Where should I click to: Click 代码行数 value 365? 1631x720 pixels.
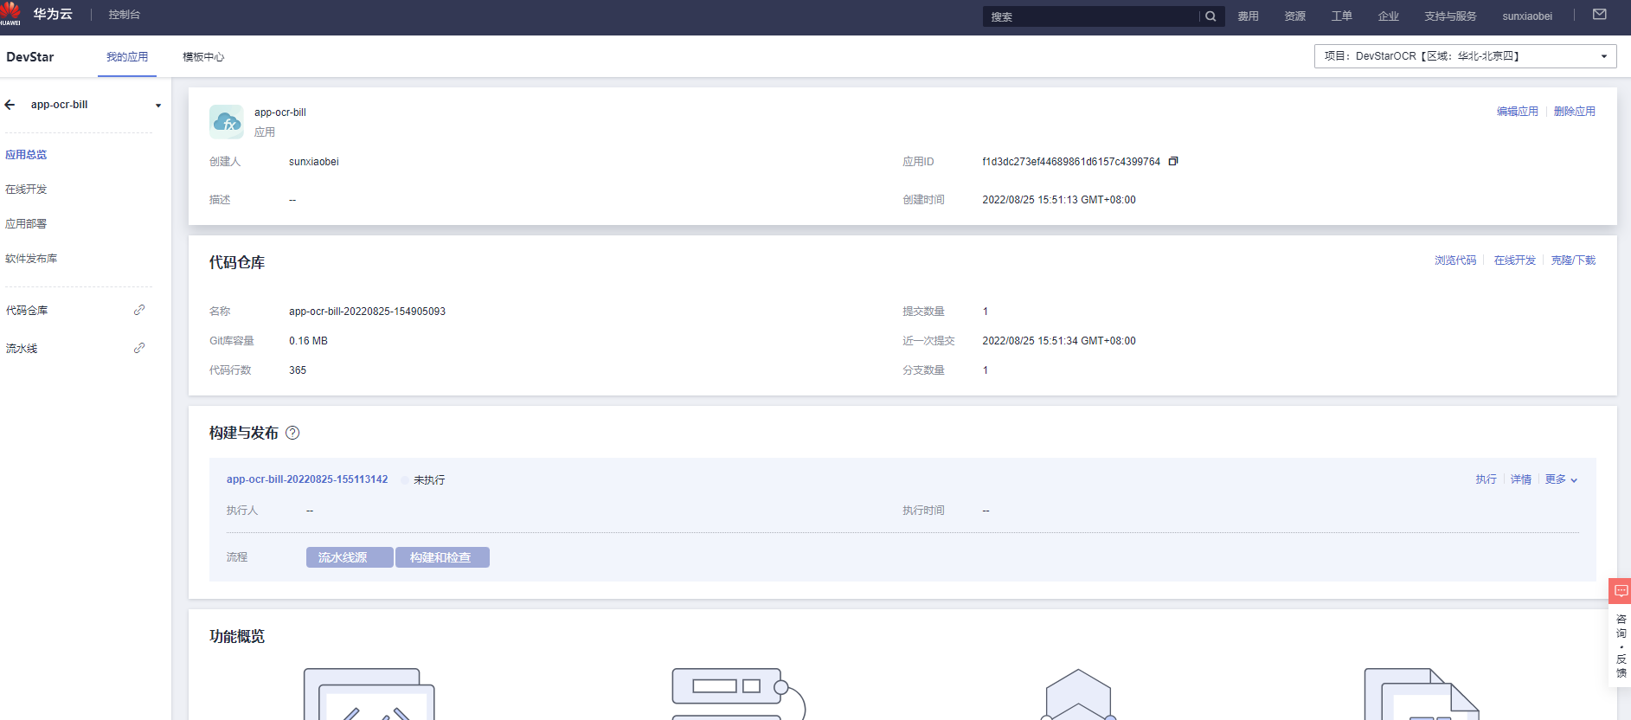298,370
